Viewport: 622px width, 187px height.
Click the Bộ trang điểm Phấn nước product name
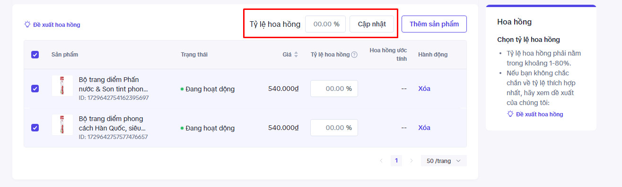pyautogui.click(x=114, y=84)
